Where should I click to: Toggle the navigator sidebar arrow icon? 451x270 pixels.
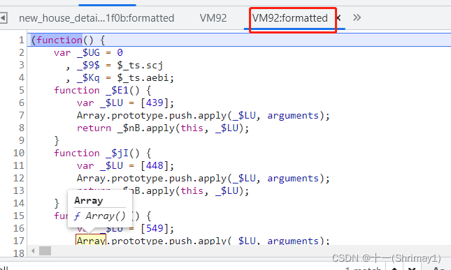coord(3,18)
